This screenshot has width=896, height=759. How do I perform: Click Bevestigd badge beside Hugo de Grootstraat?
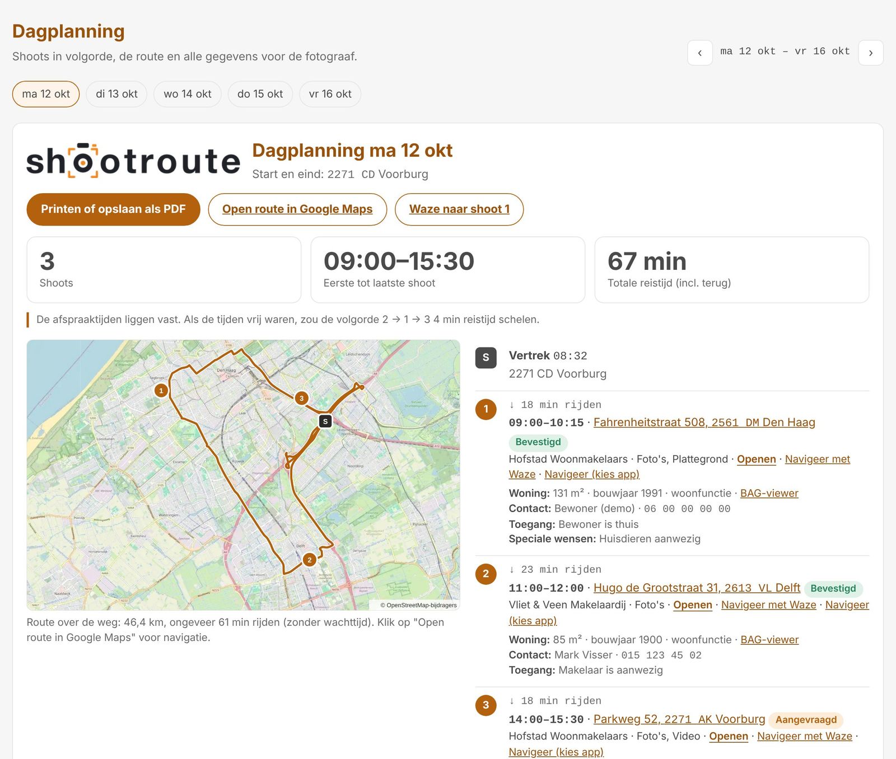click(833, 588)
